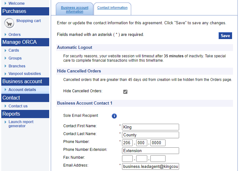
Task: Toggle the Hide Cancelled Orders checkbox
Action: pos(125,92)
